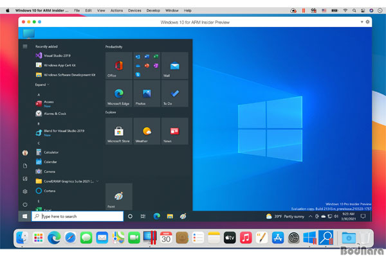386x257 pixels.
Task: Launch Microsoft Edge tile
Action: coord(118,93)
